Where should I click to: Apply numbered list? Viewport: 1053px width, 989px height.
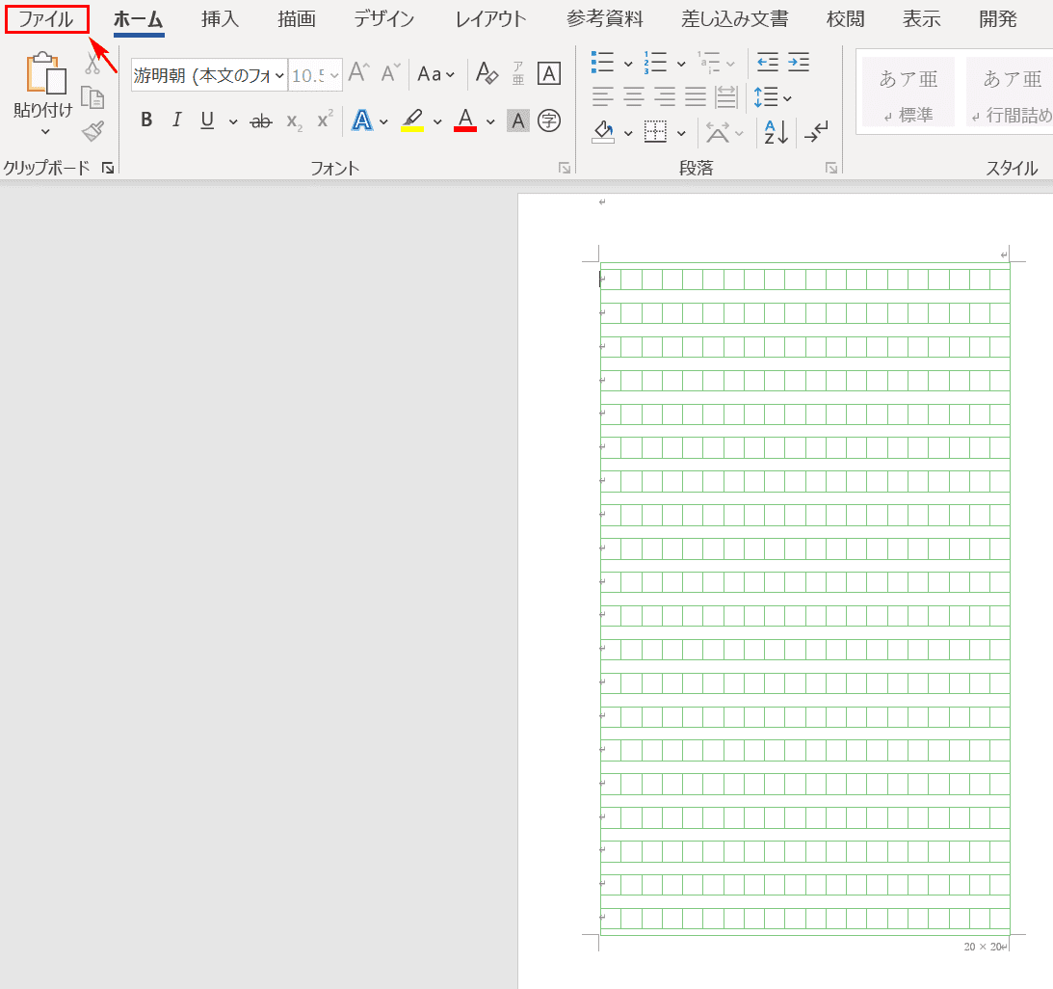[x=655, y=63]
